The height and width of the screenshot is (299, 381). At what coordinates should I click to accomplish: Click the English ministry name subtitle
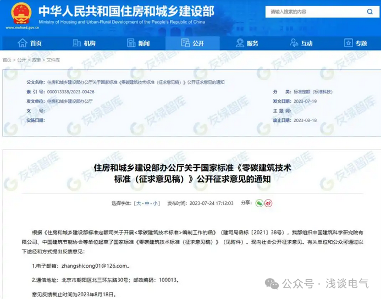[122, 22]
